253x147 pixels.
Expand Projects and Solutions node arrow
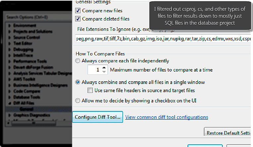[10, 31]
